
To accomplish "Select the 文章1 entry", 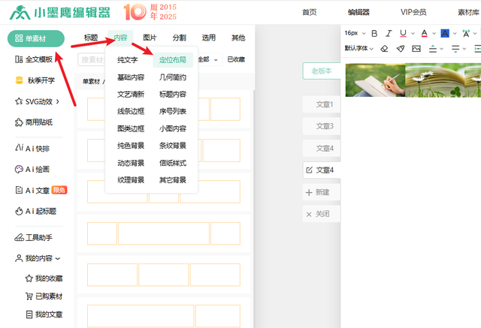I will click(322, 104).
